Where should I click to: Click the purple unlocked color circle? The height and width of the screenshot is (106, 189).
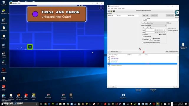[x=35, y=14]
